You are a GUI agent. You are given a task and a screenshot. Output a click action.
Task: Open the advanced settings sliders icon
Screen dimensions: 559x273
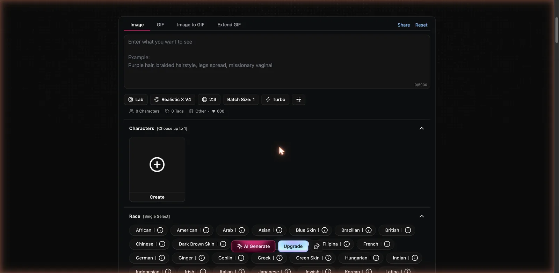pos(298,99)
